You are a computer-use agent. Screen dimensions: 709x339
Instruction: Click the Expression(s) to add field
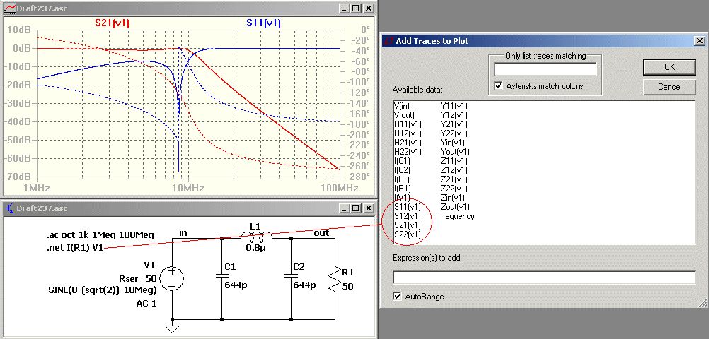coord(544,278)
